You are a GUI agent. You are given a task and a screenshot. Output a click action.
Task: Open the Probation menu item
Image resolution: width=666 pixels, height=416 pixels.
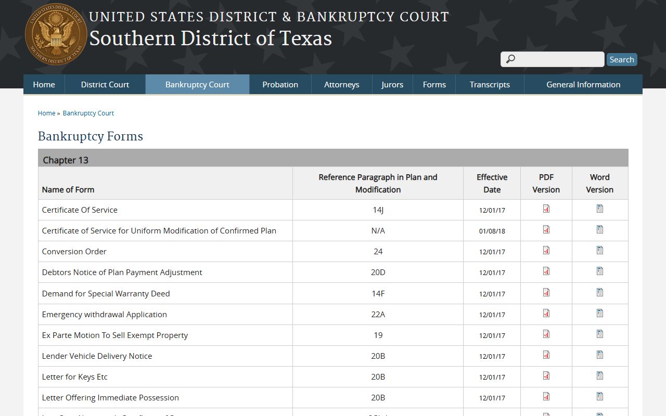[x=280, y=84]
